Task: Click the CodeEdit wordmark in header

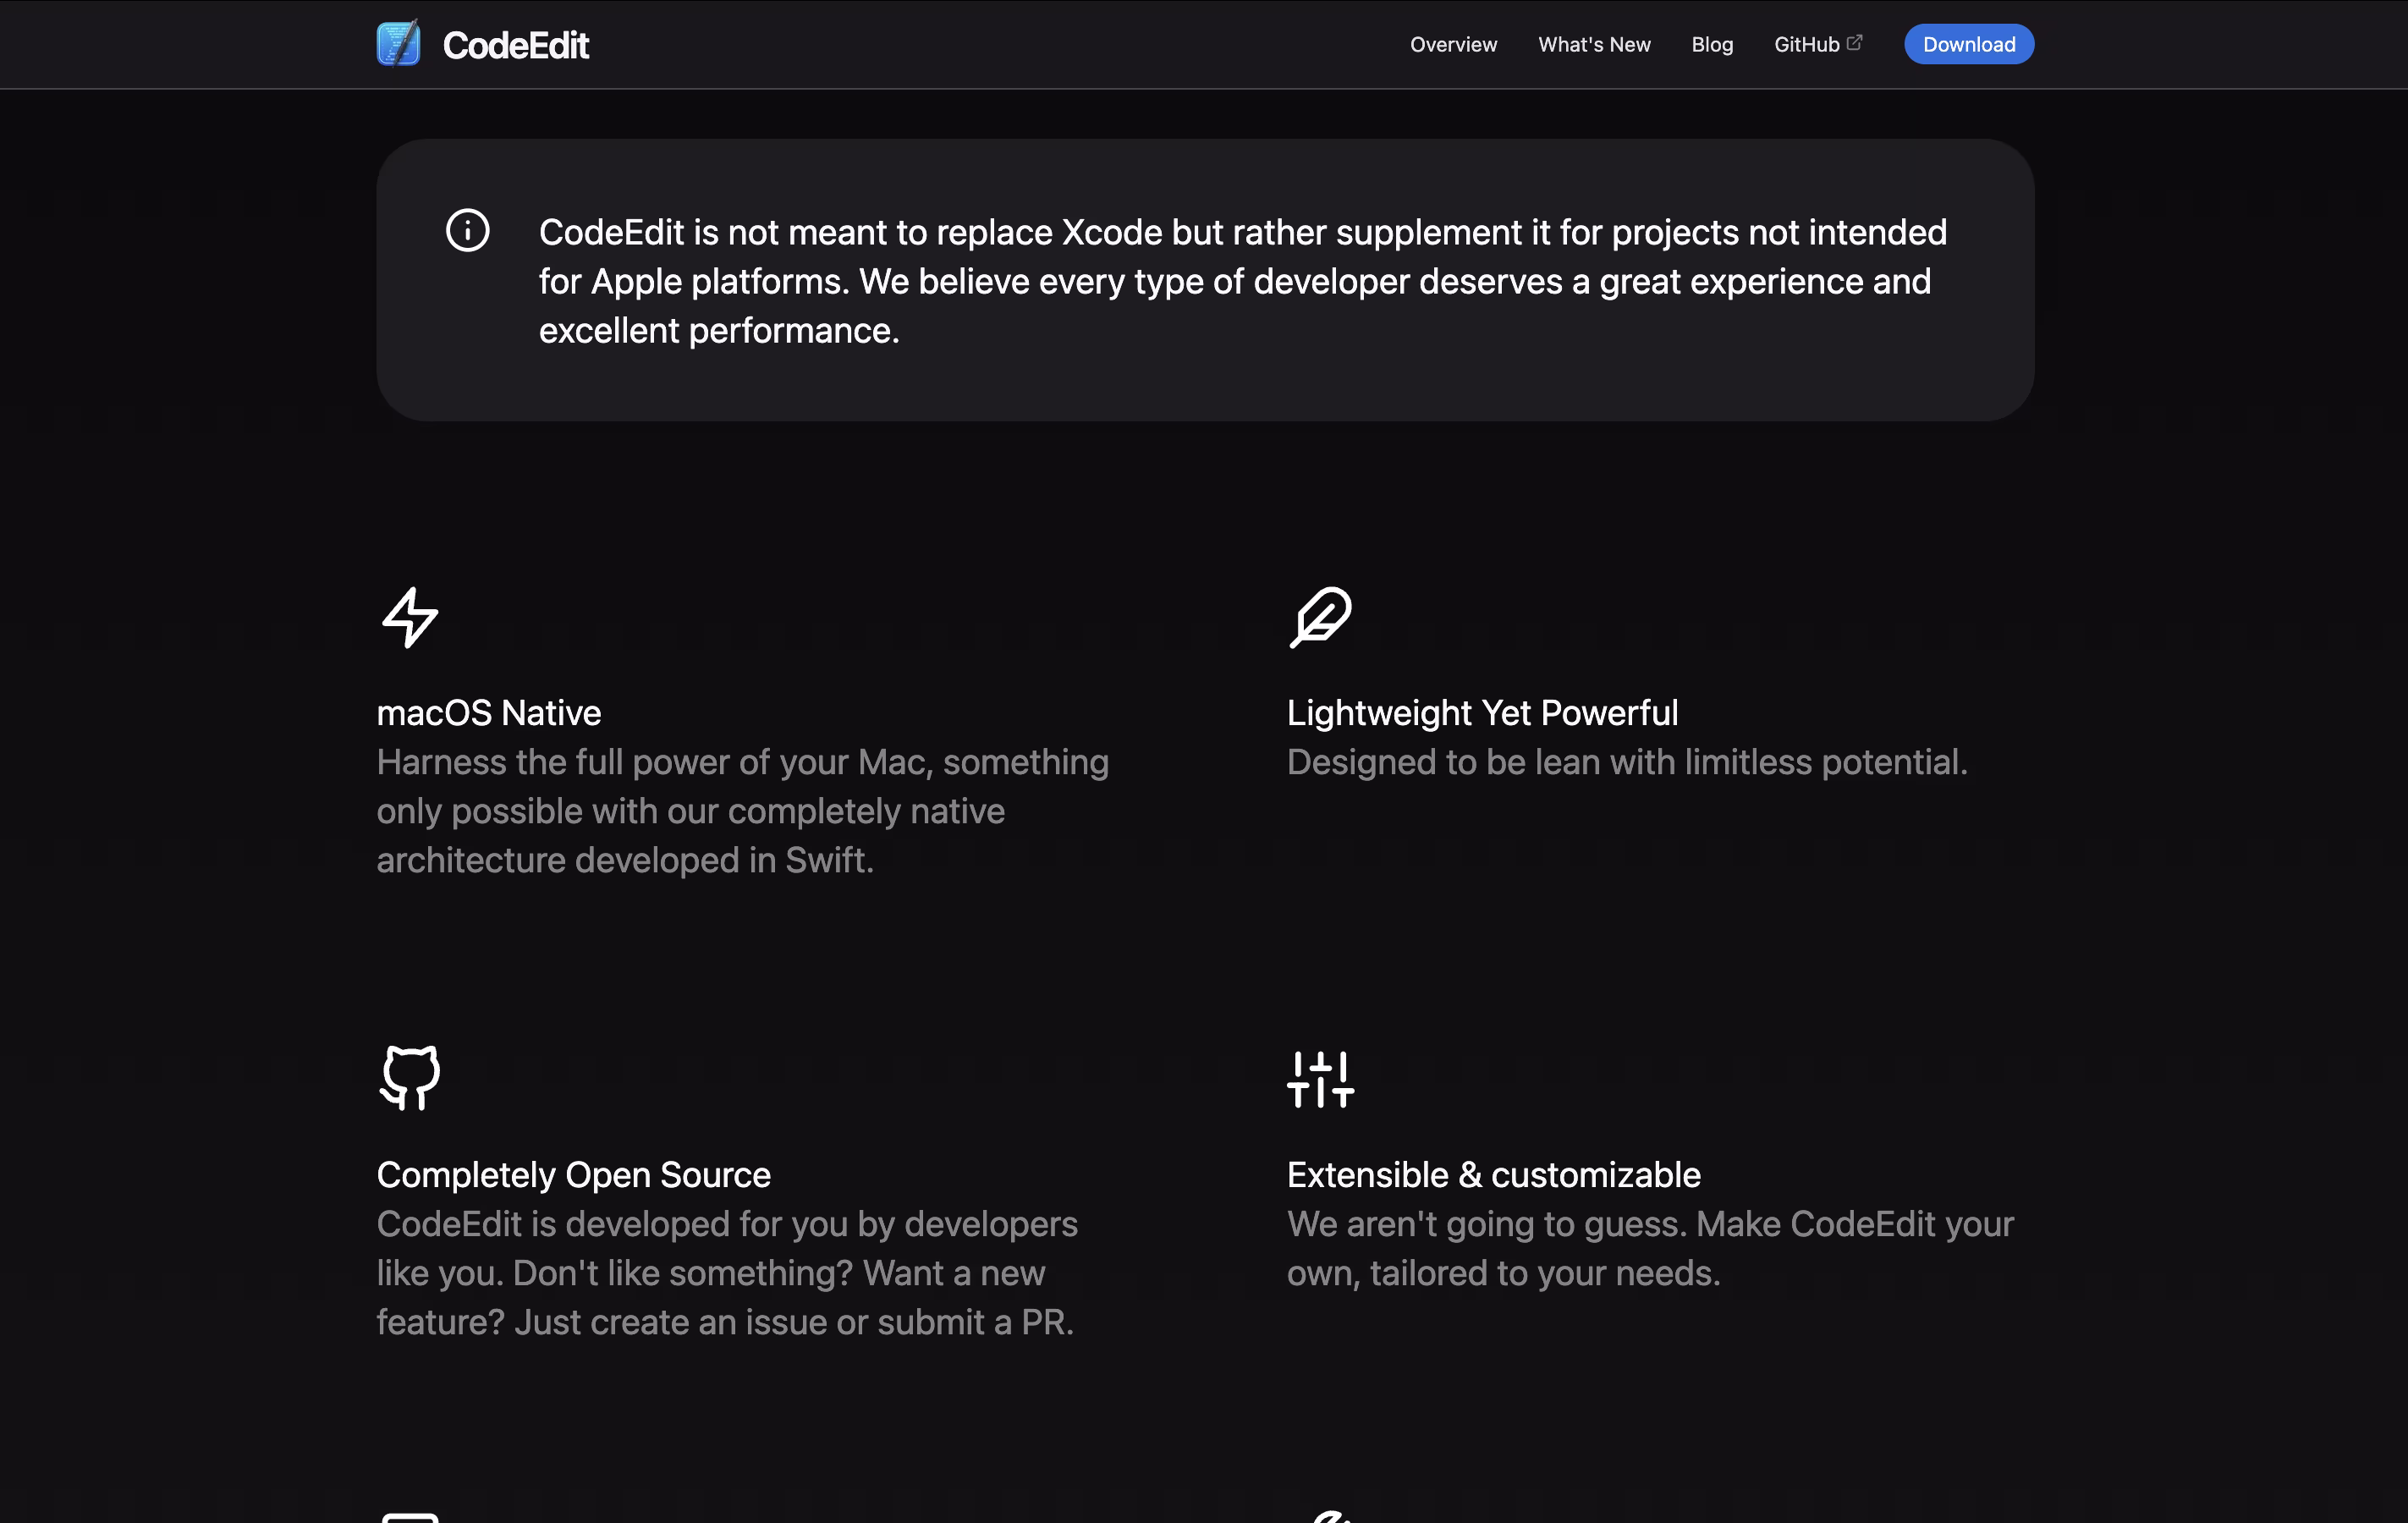Action: 516,46
